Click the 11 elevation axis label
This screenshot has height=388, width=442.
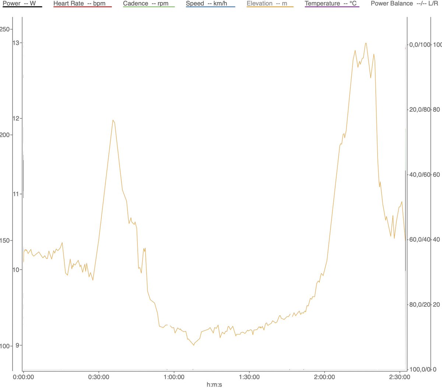point(16,194)
